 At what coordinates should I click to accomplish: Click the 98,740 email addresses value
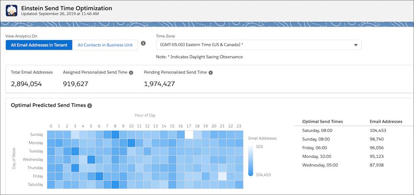click(377, 139)
